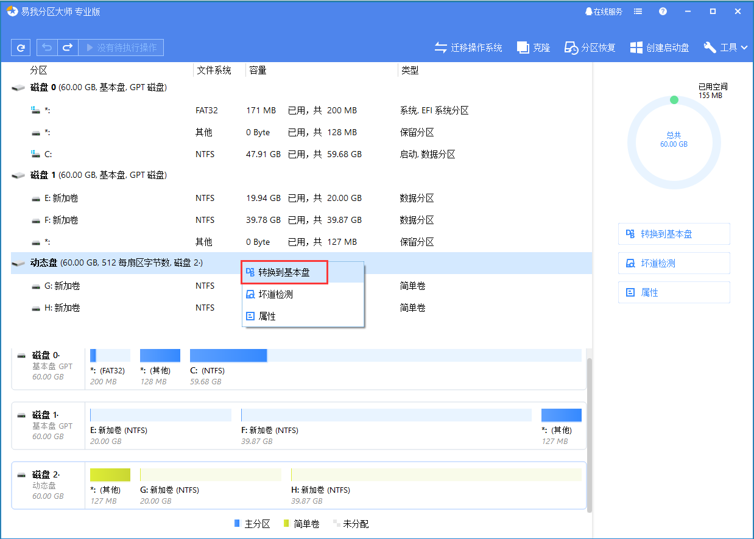Launch 分区恢复 partition recovery
This screenshot has width=754, height=539.
point(590,48)
